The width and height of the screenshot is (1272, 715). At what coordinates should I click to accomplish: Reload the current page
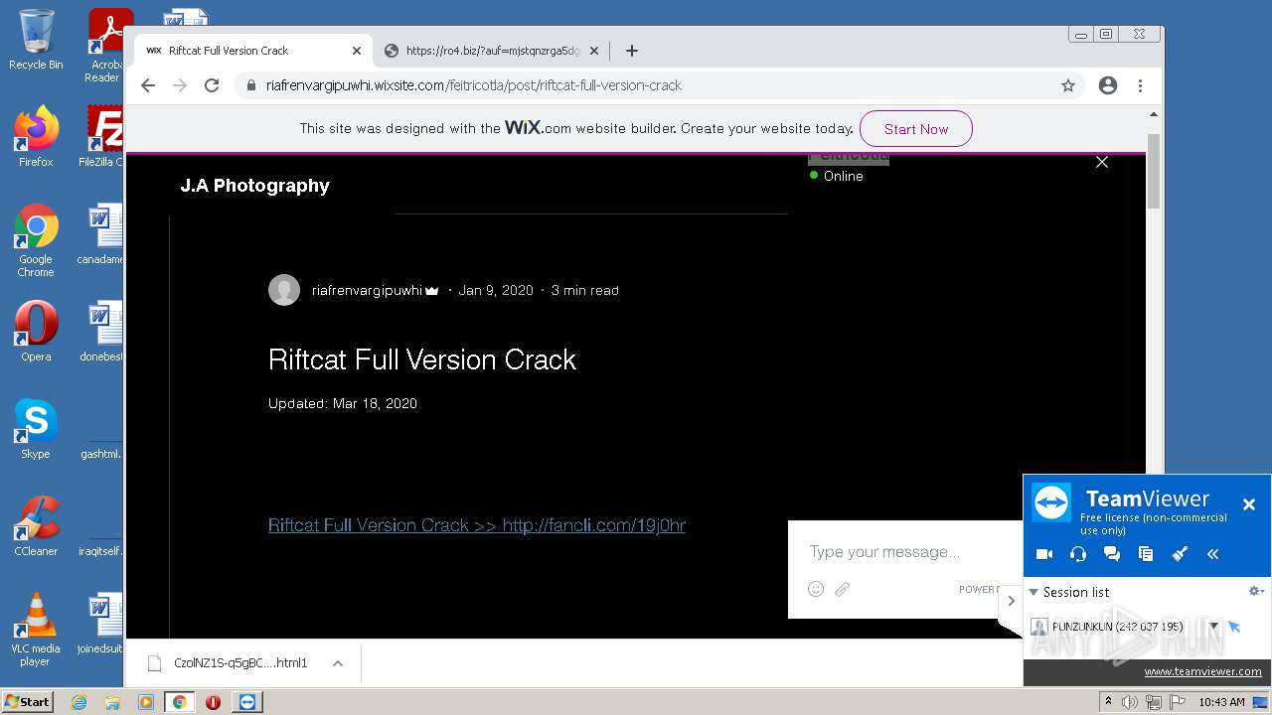tap(212, 85)
